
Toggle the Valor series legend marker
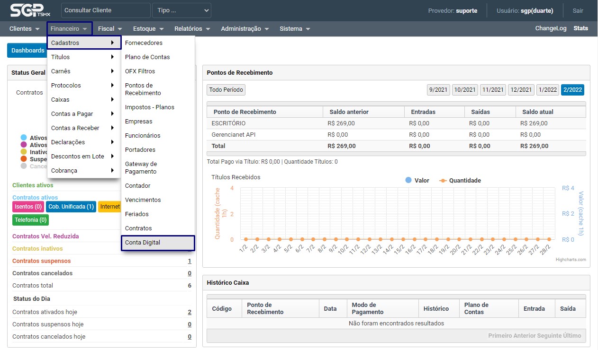[x=408, y=180]
